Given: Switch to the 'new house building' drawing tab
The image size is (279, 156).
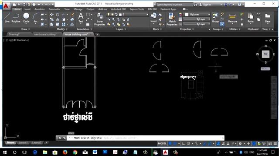Looking at the screenshot, I should click(x=45, y=34).
